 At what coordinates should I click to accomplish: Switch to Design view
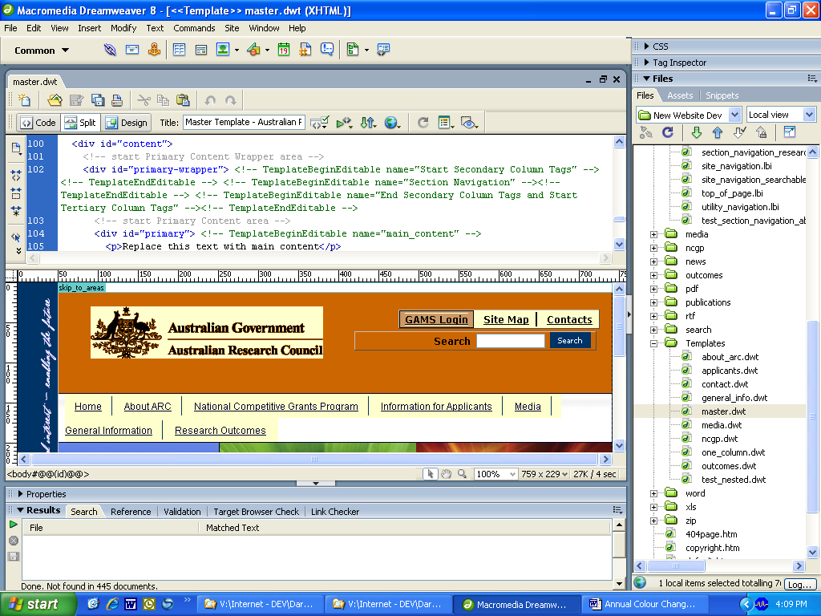tap(127, 123)
